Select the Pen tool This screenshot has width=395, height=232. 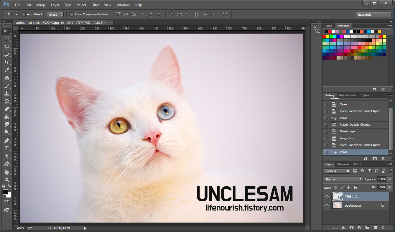point(7,141)
